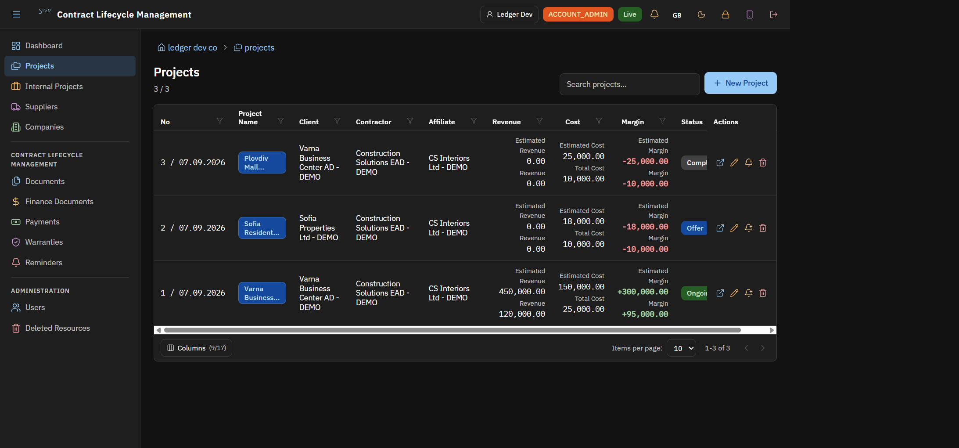Click the mobile device icon in the header

pos(750,14)
